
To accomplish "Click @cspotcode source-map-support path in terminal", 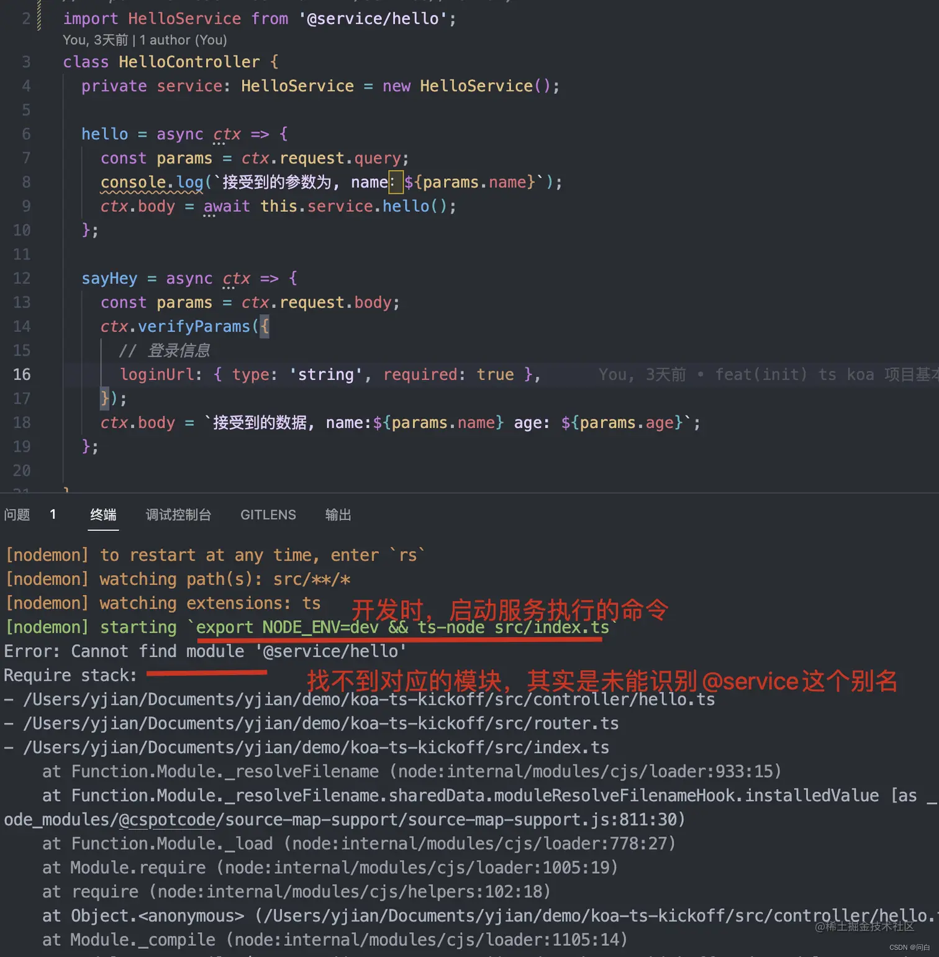I will pyautogui.click(x=345, y=820).
